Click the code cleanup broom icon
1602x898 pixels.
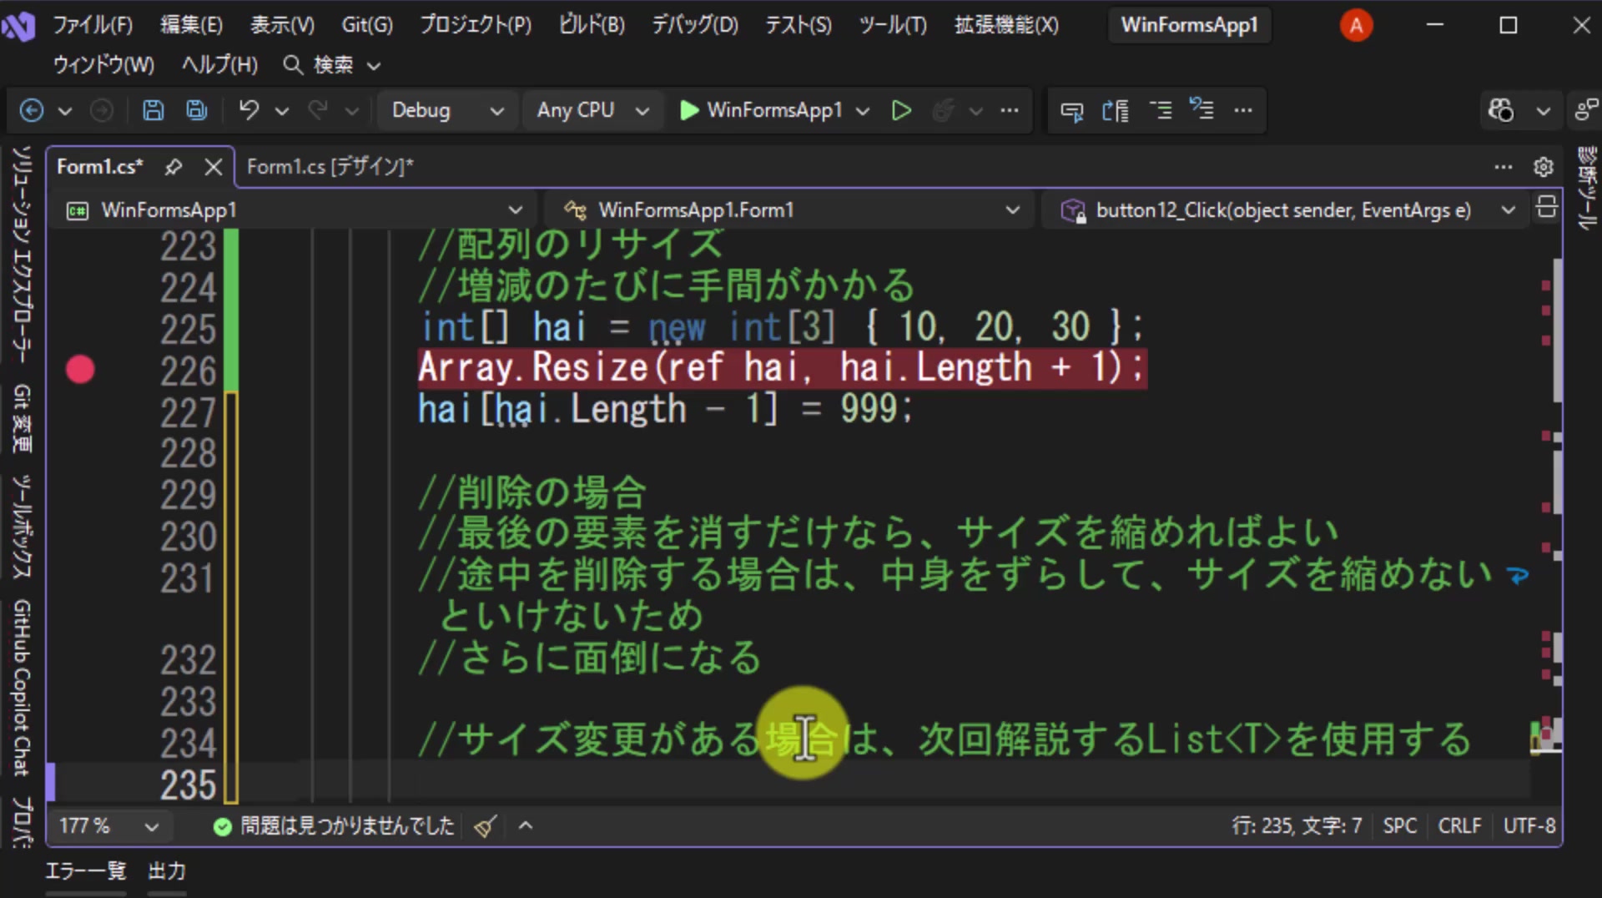tap(485, 826)
